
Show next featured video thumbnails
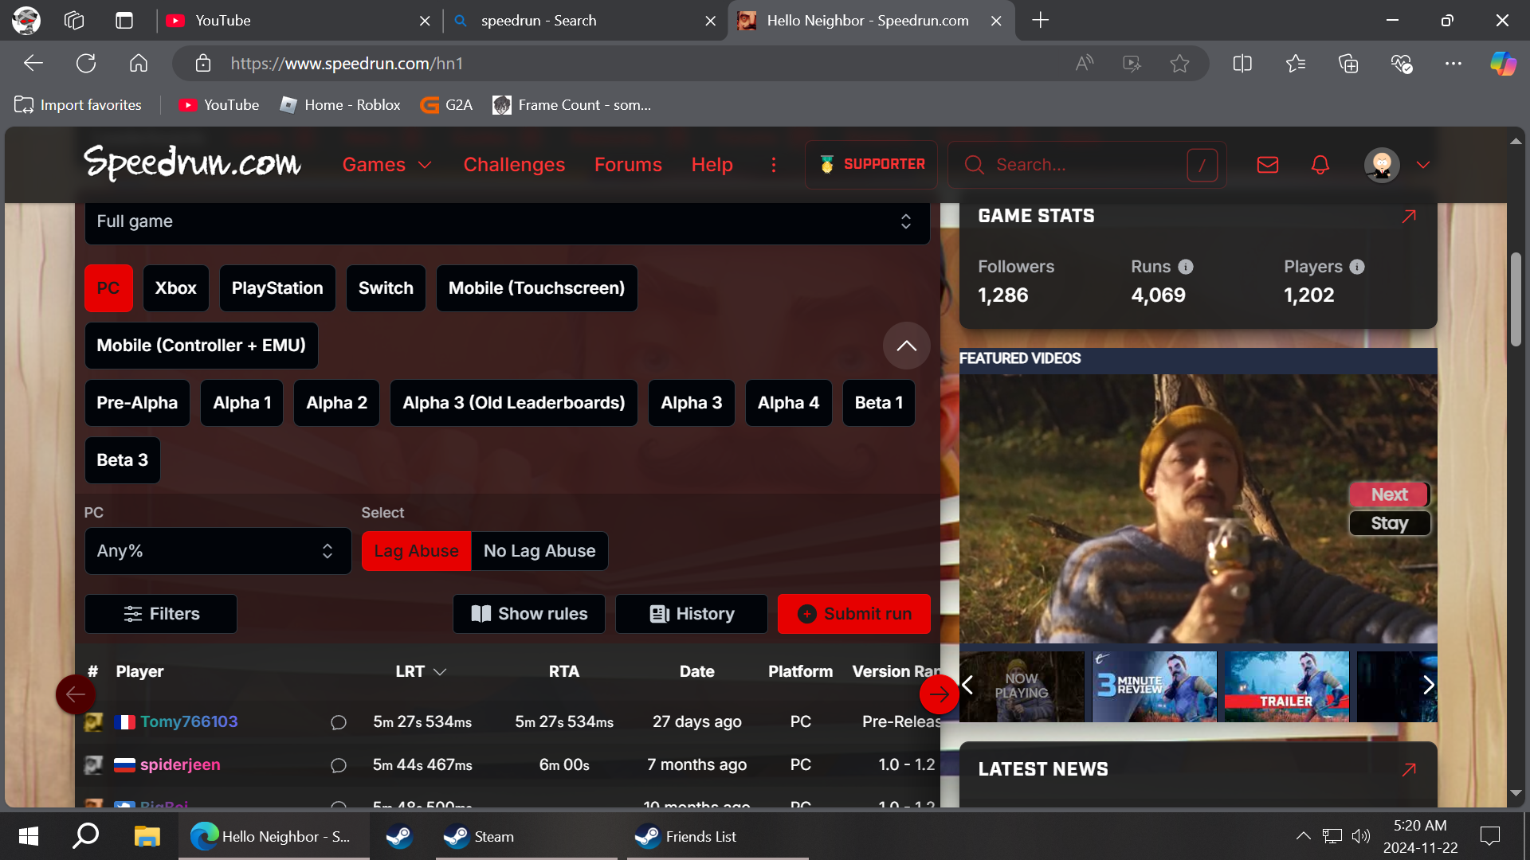[1428, 686]
